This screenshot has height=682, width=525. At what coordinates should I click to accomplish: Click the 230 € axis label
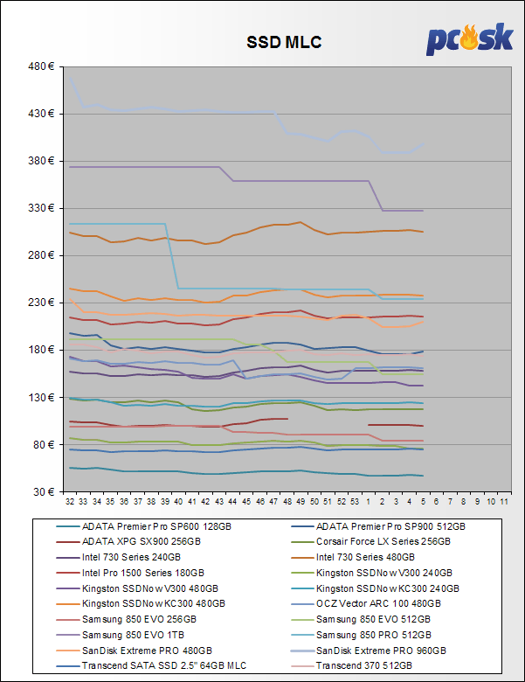(x=41, y=303)
